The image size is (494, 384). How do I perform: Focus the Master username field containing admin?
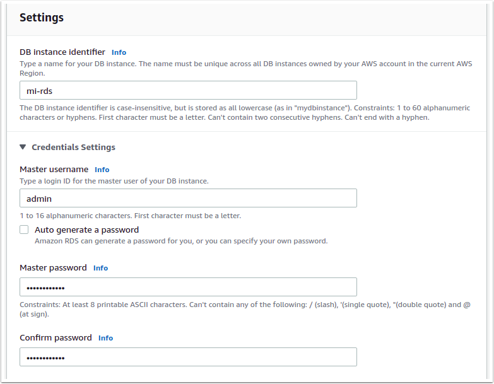(x=188, y=198)
